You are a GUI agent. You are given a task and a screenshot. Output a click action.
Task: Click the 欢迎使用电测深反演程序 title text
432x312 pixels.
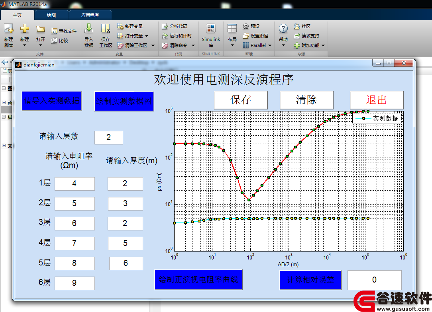(x=224, y=80)
